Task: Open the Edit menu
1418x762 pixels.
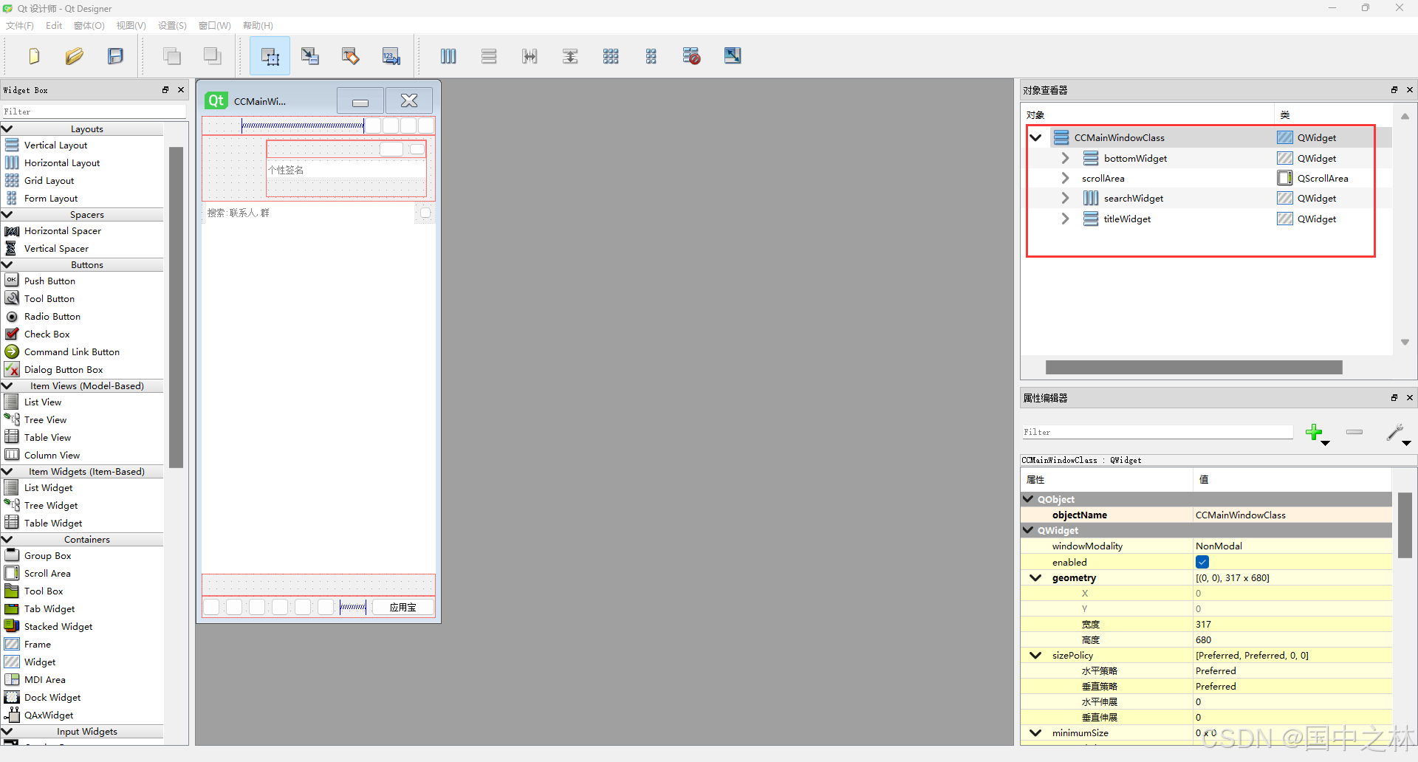Action: (x=54, y=26)
